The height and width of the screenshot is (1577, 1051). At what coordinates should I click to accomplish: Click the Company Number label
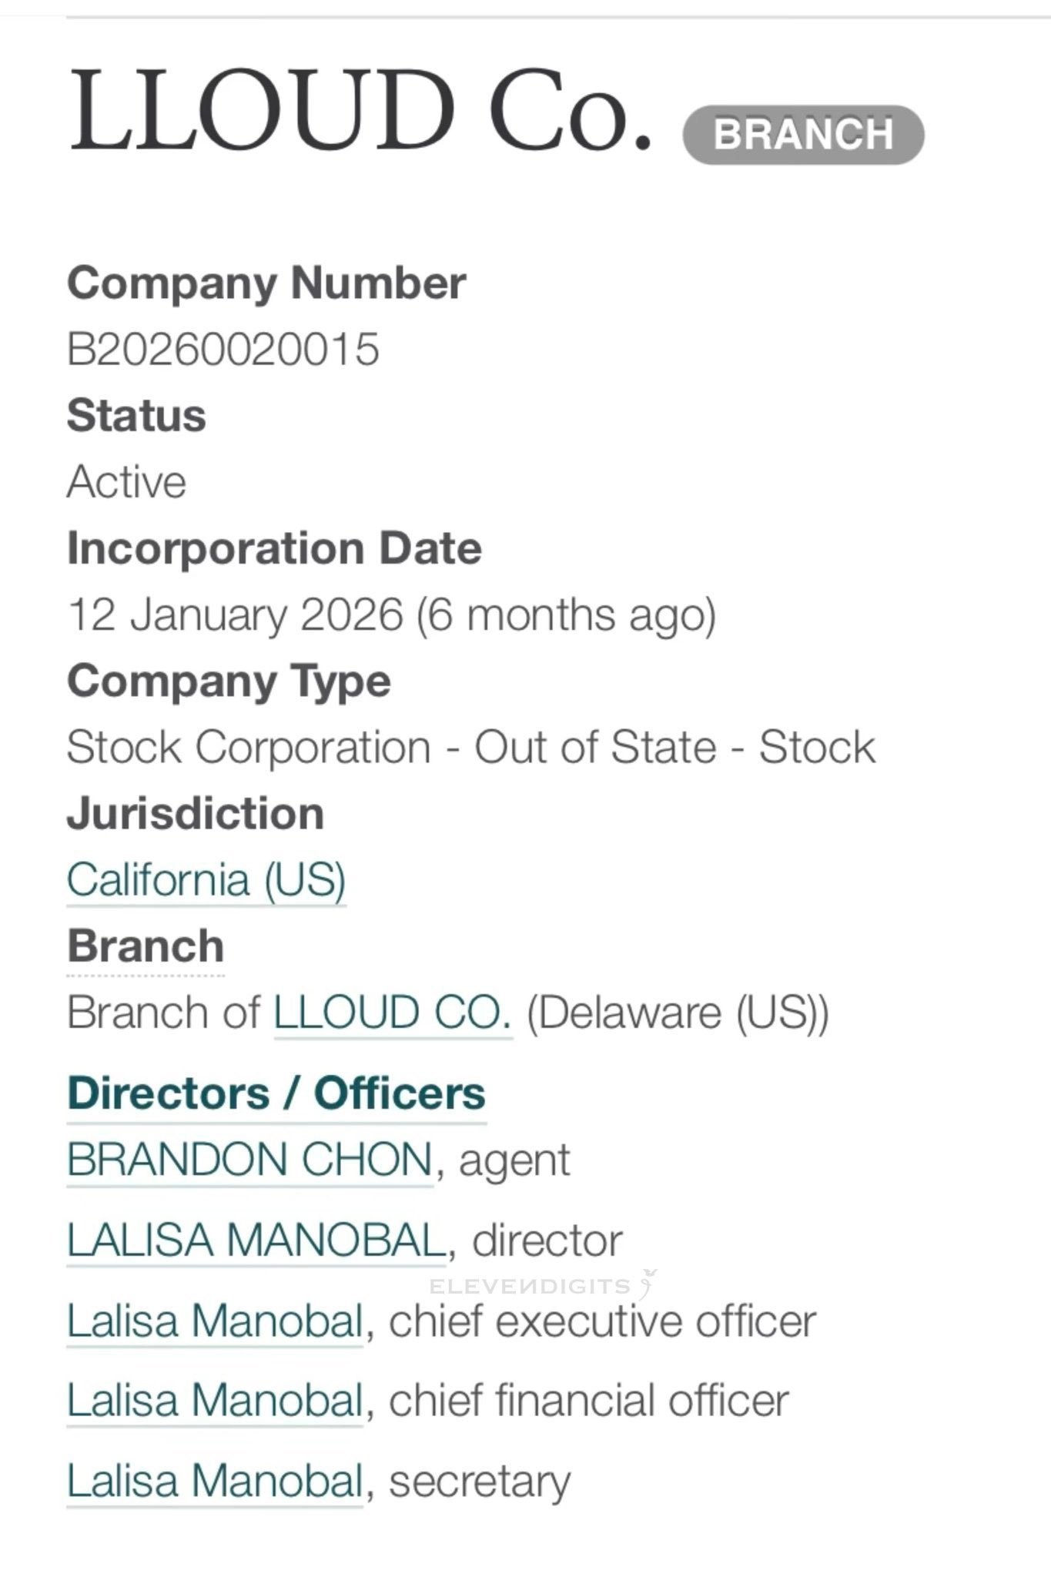pos(266,284)
